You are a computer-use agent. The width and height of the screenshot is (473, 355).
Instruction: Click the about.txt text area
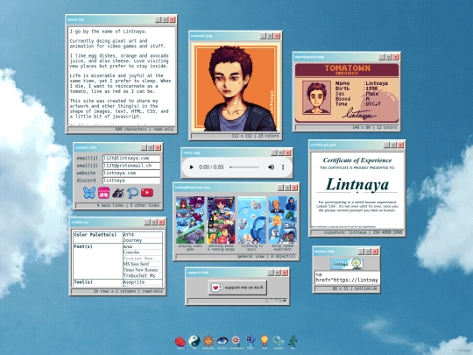(121, 76)
